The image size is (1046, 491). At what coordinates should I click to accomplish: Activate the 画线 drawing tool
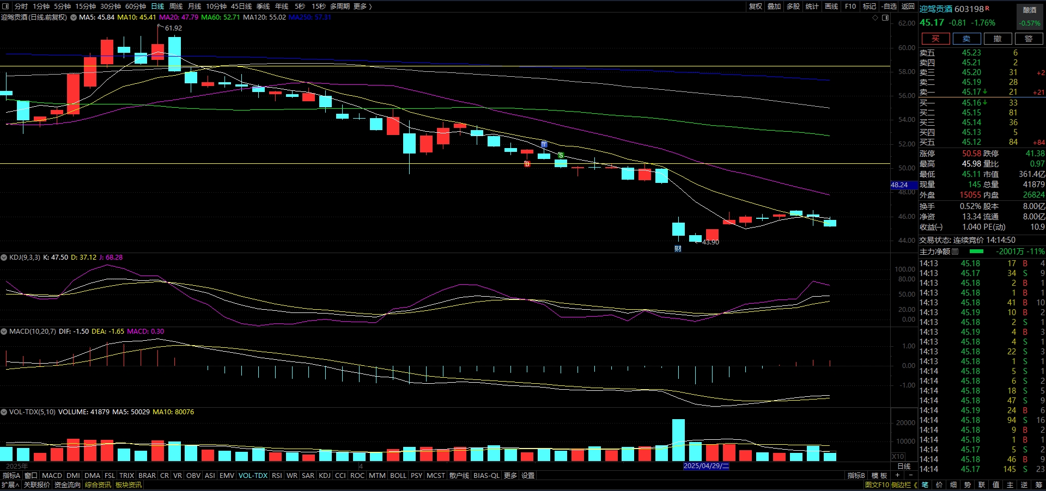(831, 6)
